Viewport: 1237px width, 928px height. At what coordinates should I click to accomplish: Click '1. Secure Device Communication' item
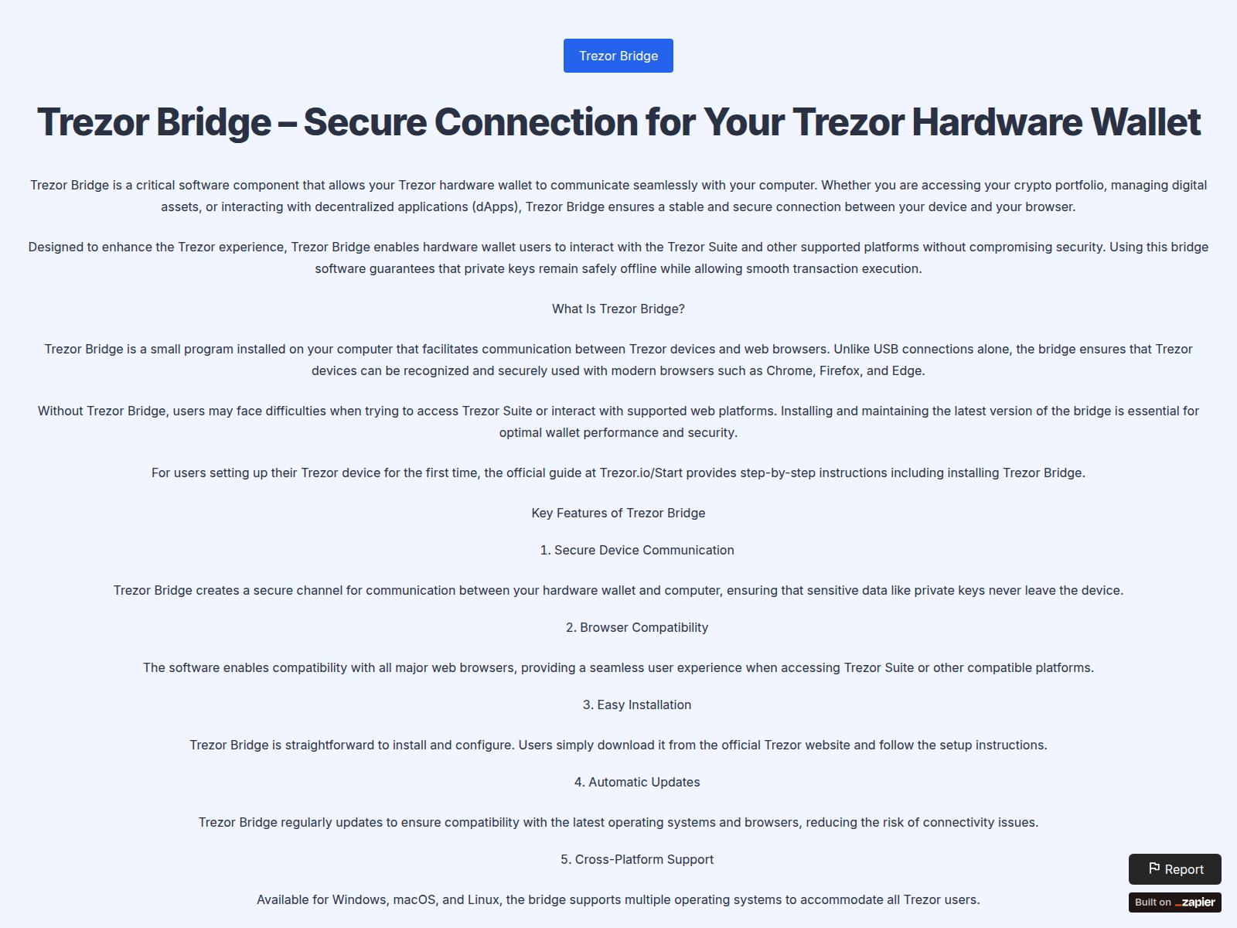click(636, 550)
